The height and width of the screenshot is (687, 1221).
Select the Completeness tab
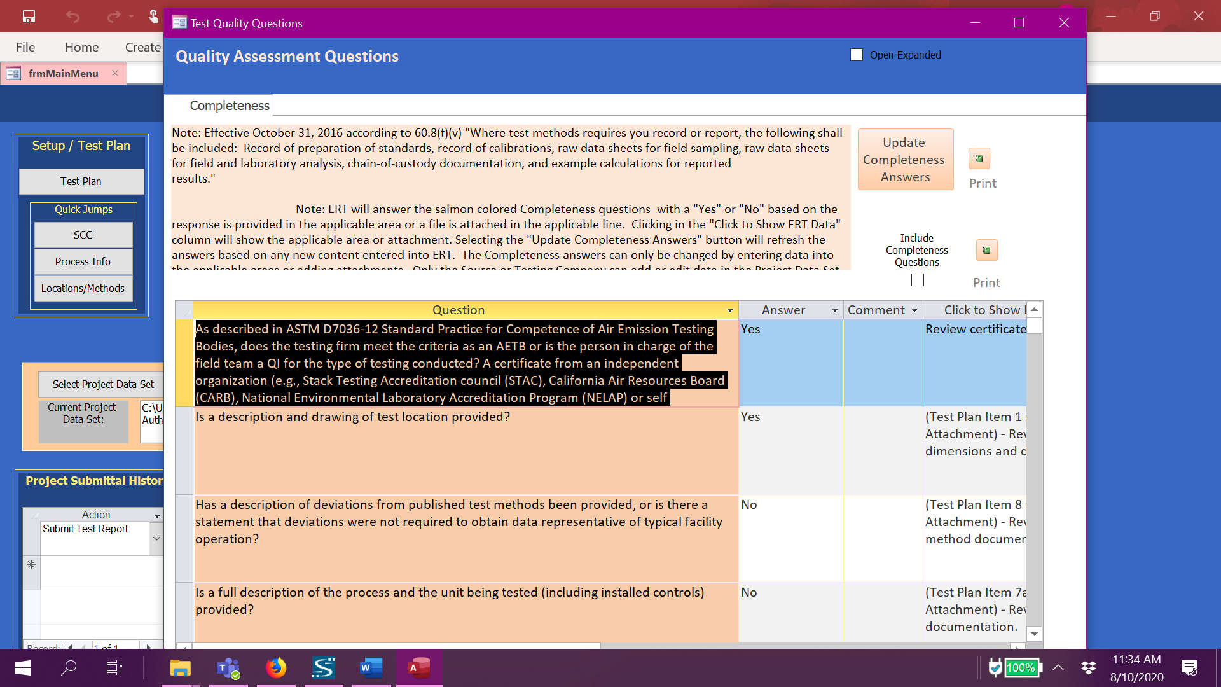(229, 106)
